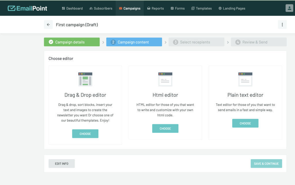Open the Dashboard navigation item

click(72, 8)
